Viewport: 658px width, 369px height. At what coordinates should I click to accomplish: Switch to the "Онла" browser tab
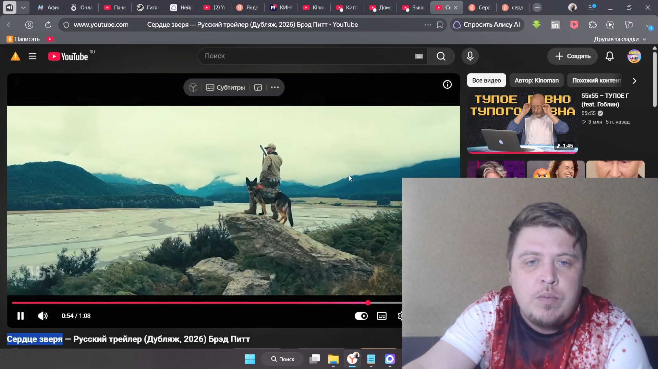point(82,7)
